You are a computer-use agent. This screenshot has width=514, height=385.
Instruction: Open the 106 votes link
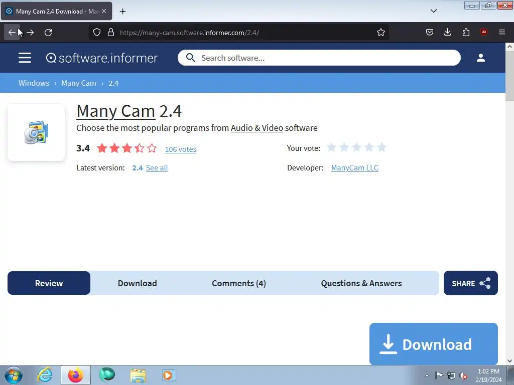pos(181,149)
